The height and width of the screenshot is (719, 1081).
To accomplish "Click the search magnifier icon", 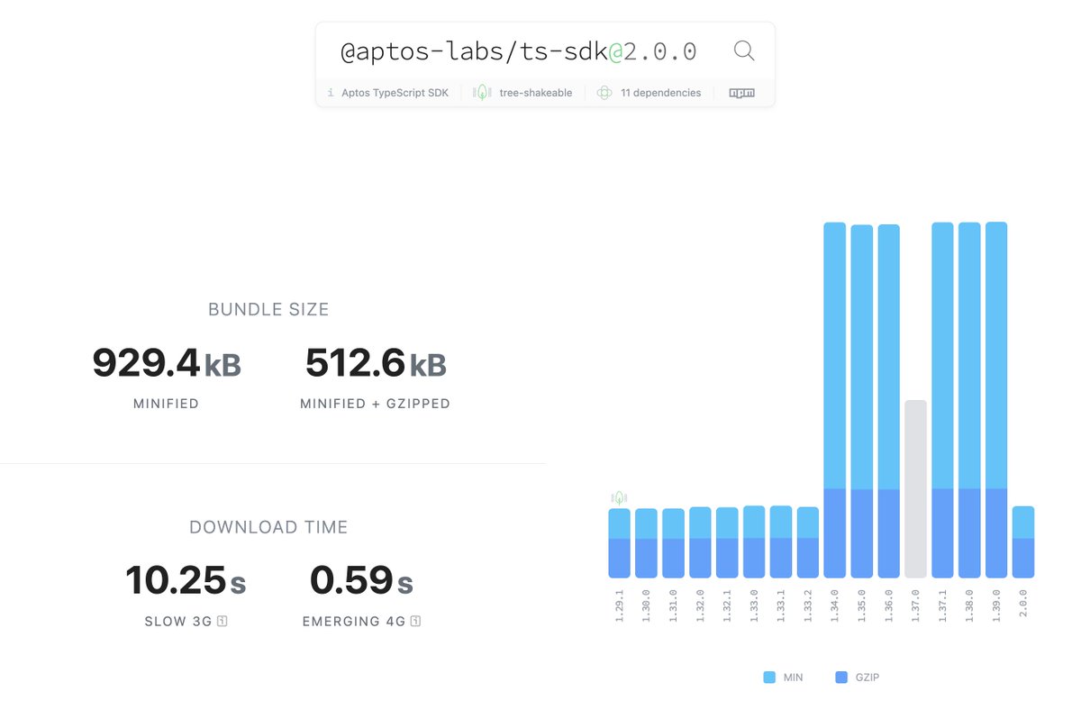I will click(744, 50).
